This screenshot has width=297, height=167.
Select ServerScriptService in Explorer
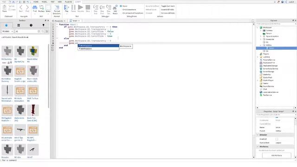click(x=270, y=69)
